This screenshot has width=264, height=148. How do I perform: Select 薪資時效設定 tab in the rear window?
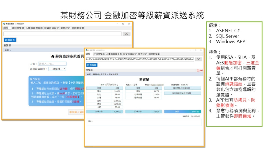pyautogui.click(x=51, y=28)
